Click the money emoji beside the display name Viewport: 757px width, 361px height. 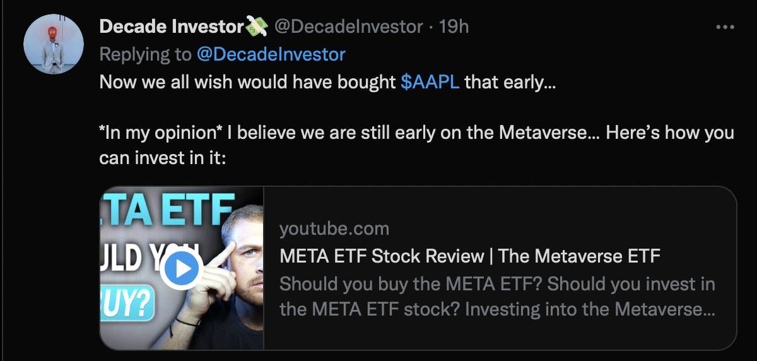[257, 27]
